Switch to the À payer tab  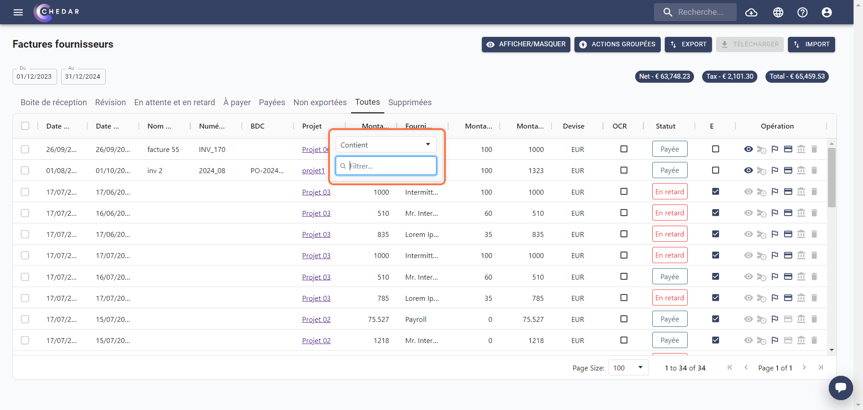[x=237, y=102]
